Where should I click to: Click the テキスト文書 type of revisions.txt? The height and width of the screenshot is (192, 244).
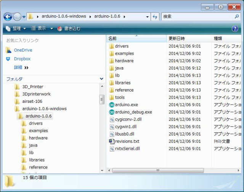(x=222, y=142)
